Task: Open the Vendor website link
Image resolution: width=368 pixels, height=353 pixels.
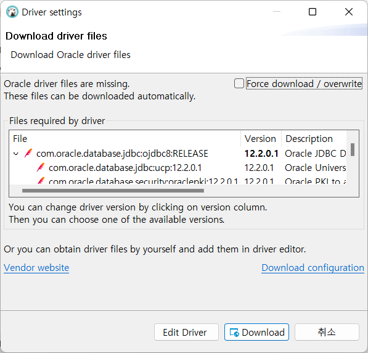Action: 36,267
